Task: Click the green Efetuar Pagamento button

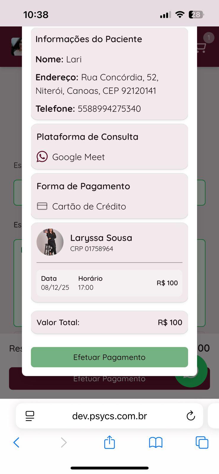Action: click(109, 357)
